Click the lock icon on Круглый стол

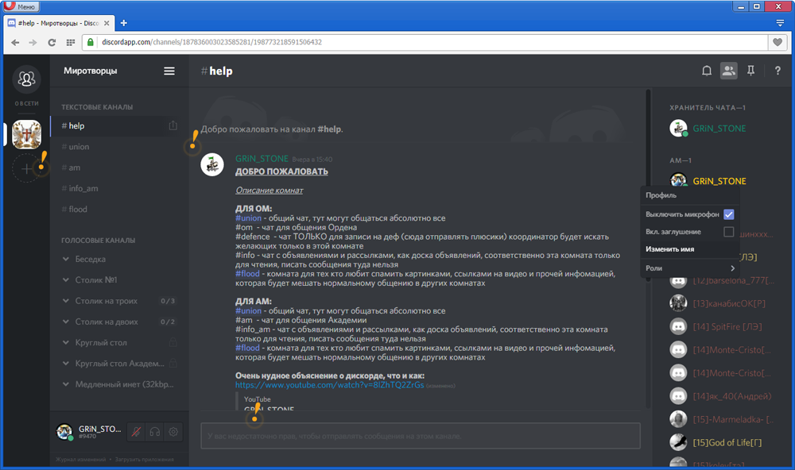coord(173,342)
